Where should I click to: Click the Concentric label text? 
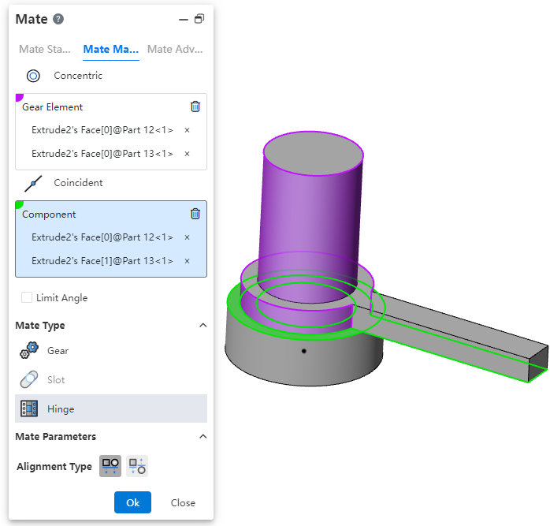(x=78, y=76)
